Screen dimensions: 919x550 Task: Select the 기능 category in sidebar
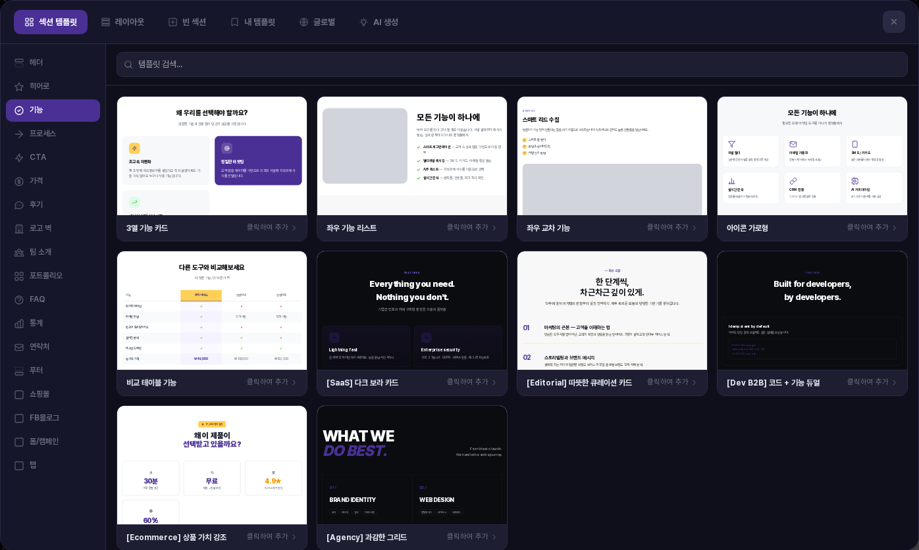(x=53, y=110)
